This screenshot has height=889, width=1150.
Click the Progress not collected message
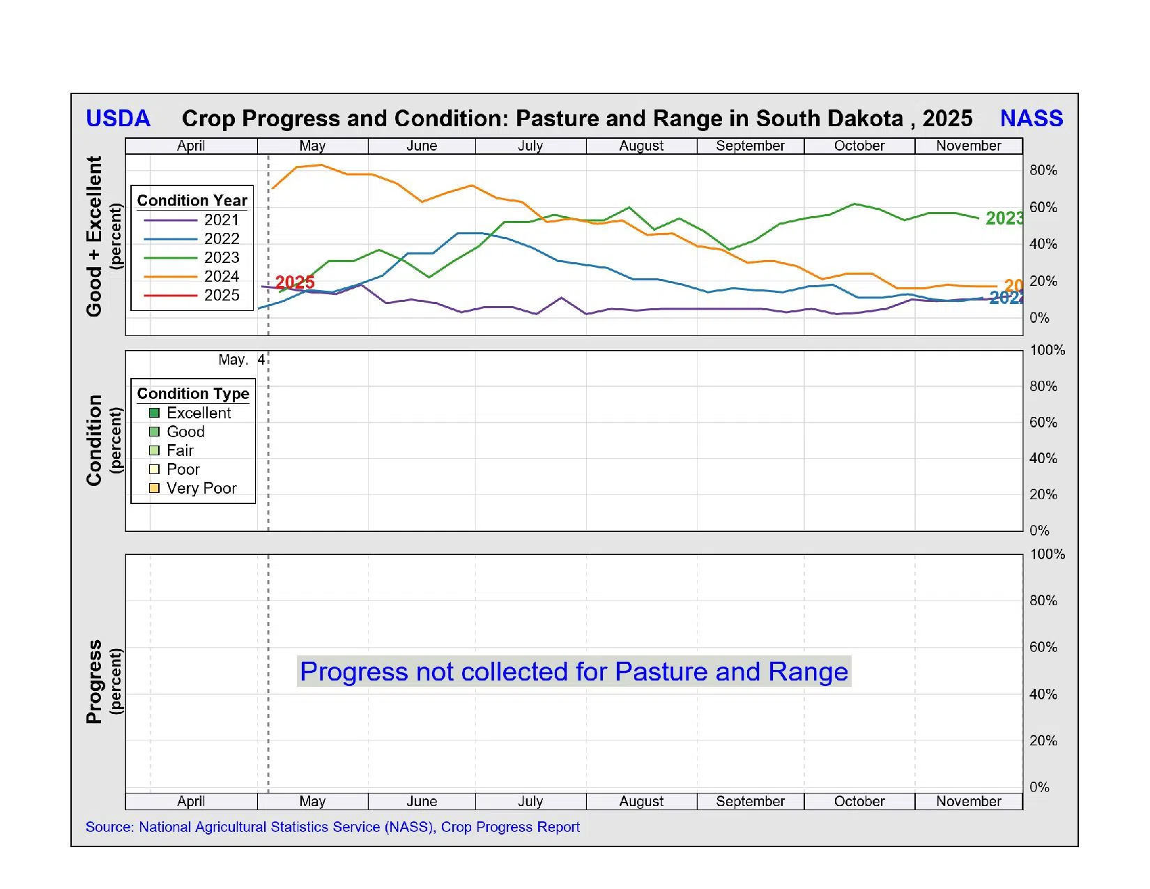(x=574, y=671)
